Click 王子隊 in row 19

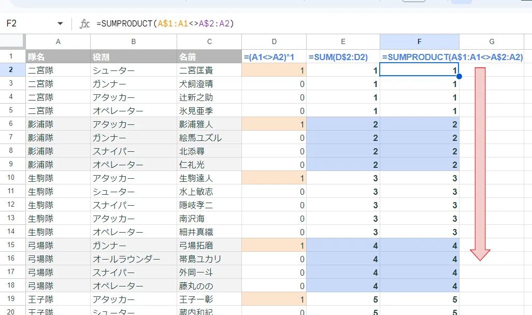coord(58,299)
